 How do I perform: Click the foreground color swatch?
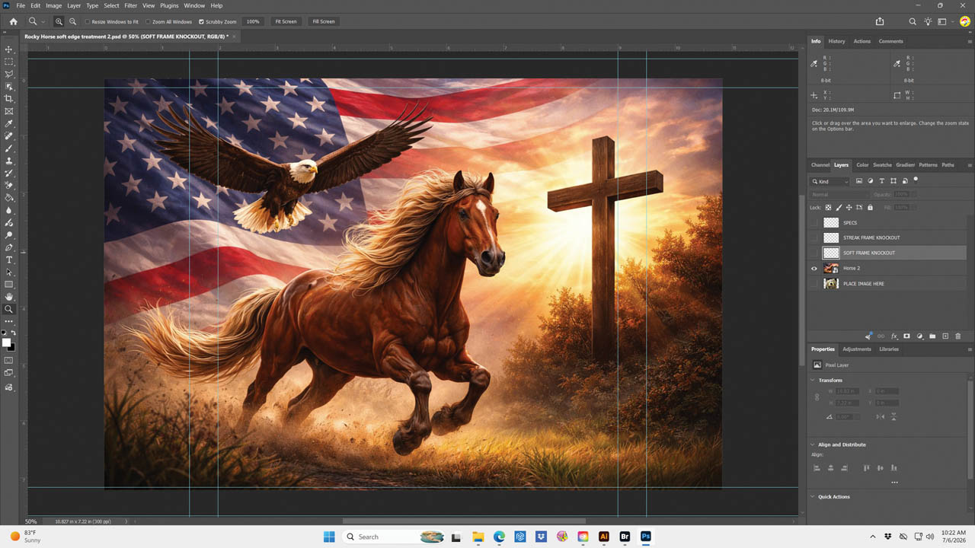point(7,342)
